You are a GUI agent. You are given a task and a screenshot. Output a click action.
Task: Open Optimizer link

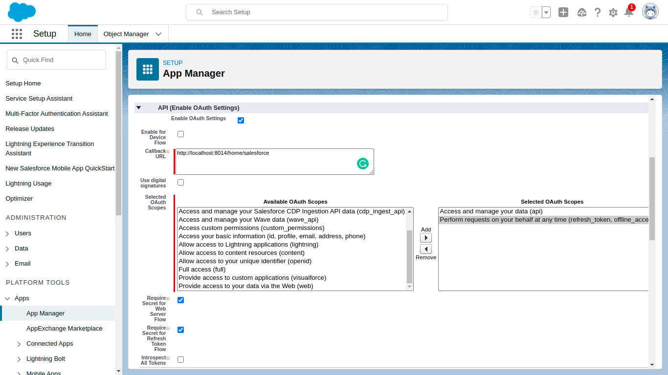coord(19,199)
